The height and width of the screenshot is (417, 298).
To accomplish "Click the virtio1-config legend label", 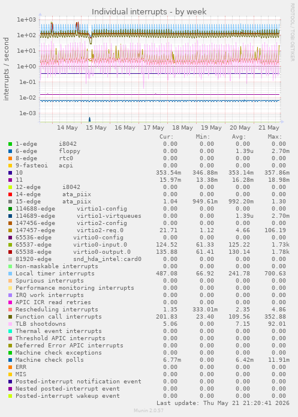I will 71,209.
